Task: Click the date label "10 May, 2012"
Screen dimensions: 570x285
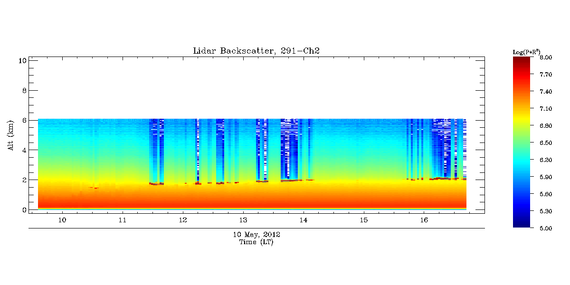Action: pos(256,235)
